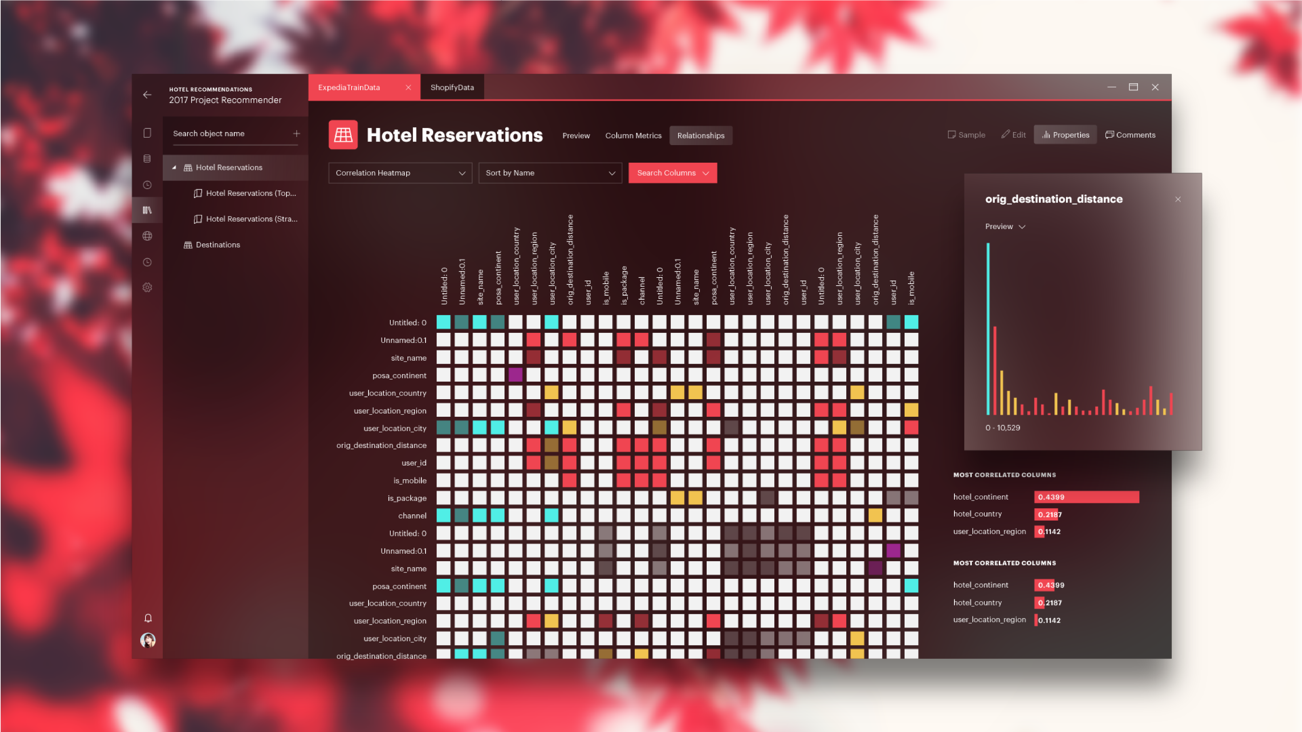This screenshot has height=732, width=1302.
Task: Select the Relationships tab
Action: point(701,135)
